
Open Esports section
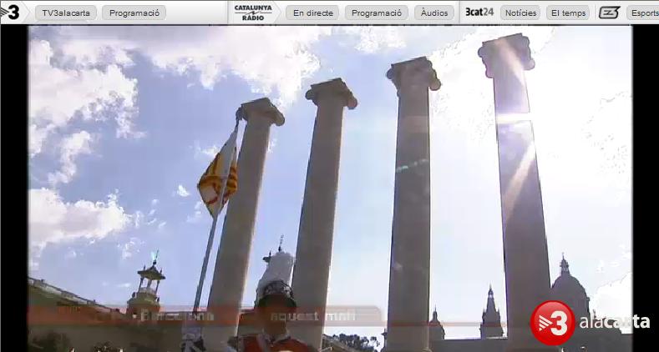pos(642,13)
